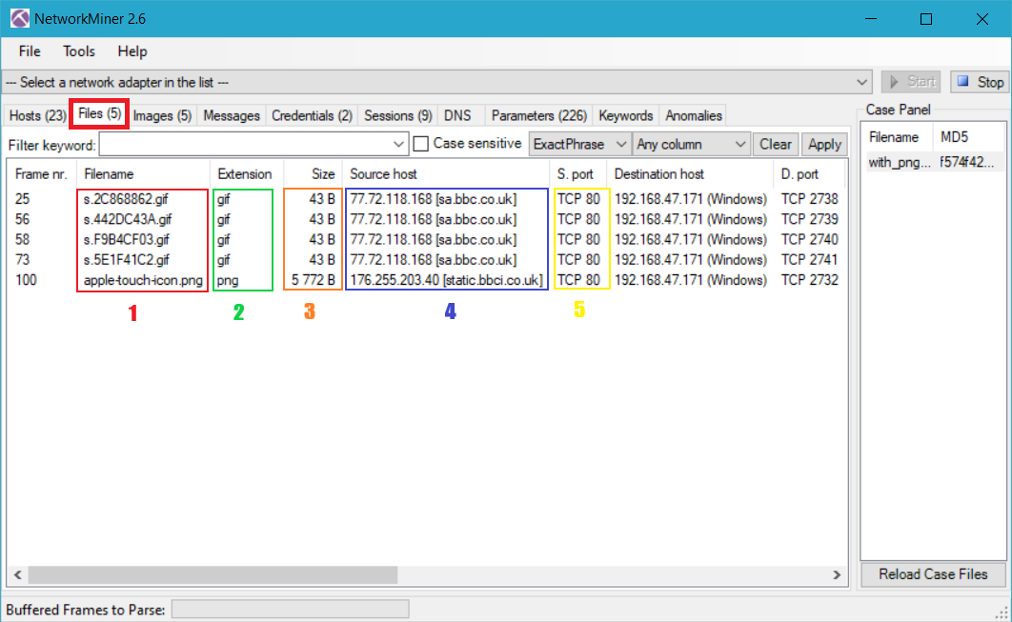The image size is (1012, 622).
Task: Switch to the Hosts (23) tab
Action: point(37,115)
